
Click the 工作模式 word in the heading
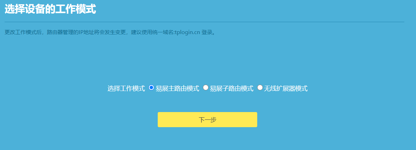coord(76,9)
